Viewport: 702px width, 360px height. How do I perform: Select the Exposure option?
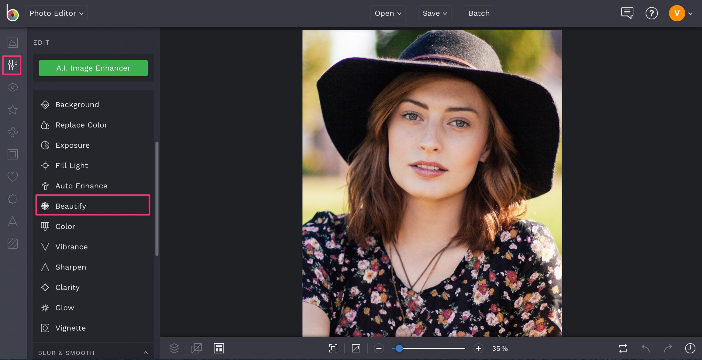coord(72,145)
